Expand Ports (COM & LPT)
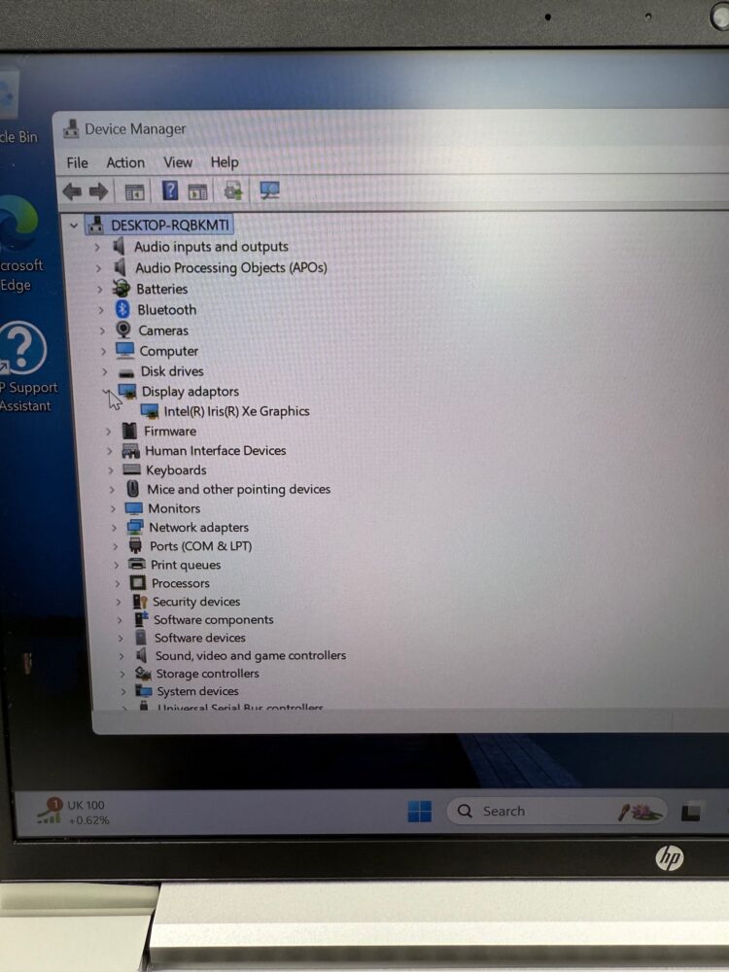The image size is (729, 972). [115, 546]
